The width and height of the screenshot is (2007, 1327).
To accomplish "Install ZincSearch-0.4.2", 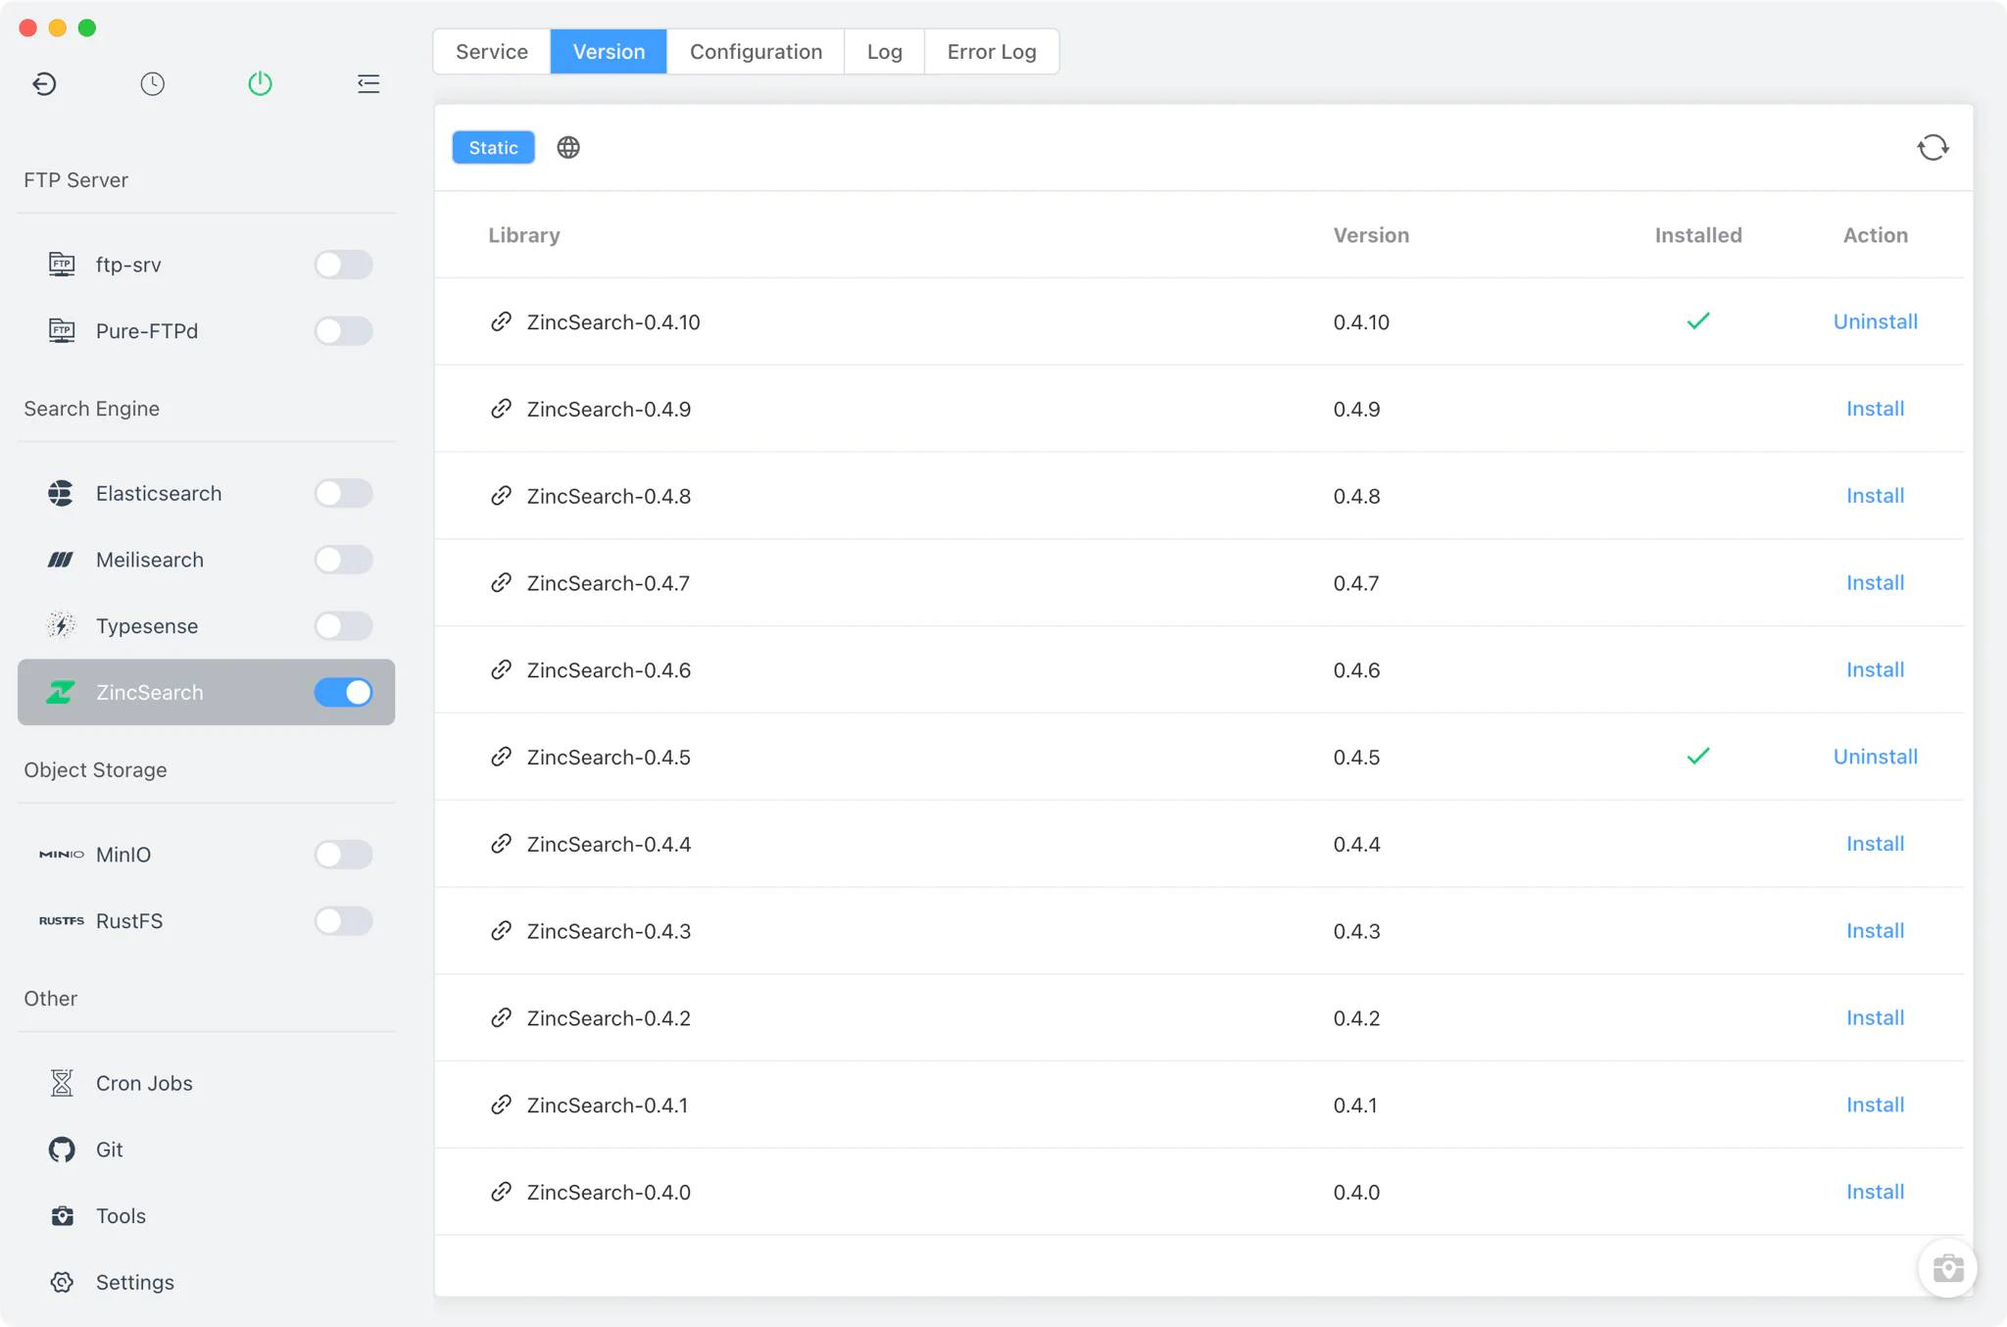I will click(1875, 1018).
